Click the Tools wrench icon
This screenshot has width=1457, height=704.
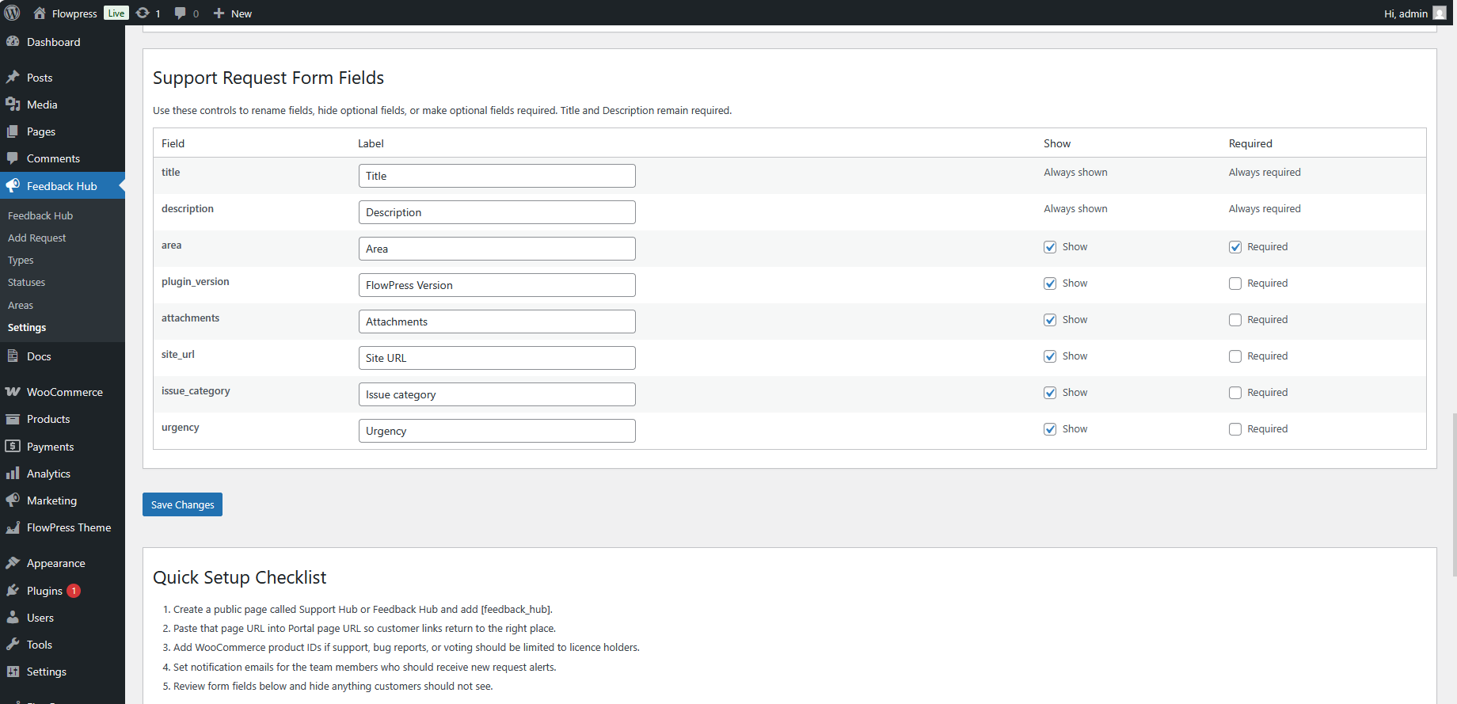pyautogui.click(x=13, y=645)
